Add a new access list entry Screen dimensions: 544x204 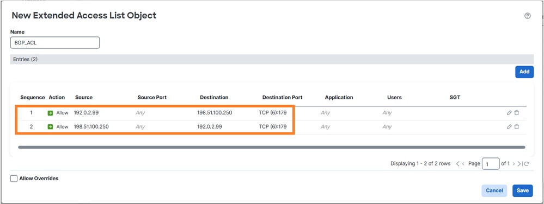point(524,72)
